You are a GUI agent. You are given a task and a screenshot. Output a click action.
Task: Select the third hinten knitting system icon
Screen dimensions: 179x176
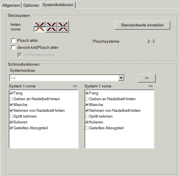point(63,24)
